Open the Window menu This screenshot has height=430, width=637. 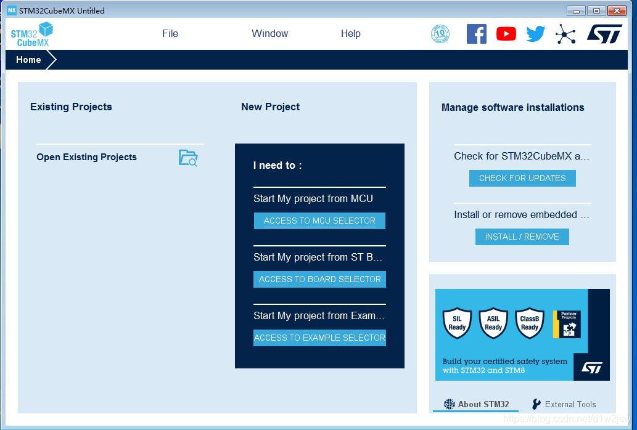(269, 34)
